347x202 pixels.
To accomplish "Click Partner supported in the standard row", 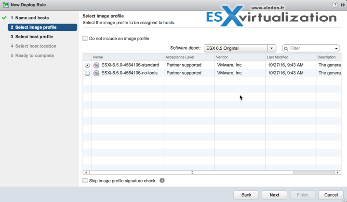I will tap(184, 65).
